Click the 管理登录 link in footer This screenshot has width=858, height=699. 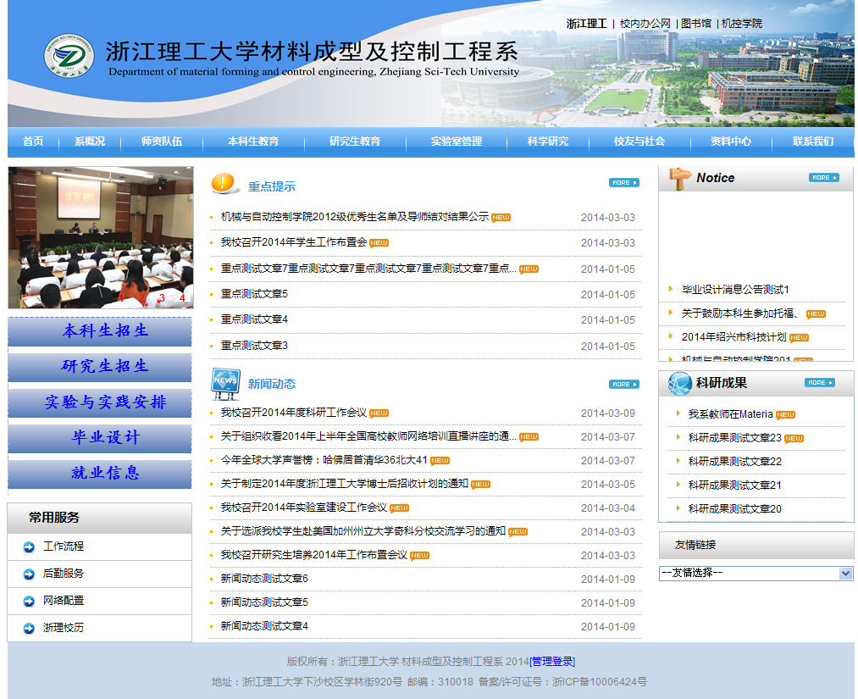[552, 662]
